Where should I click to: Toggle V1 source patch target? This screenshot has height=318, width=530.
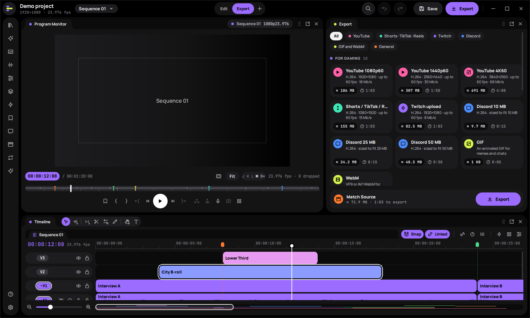pos(44,286)
